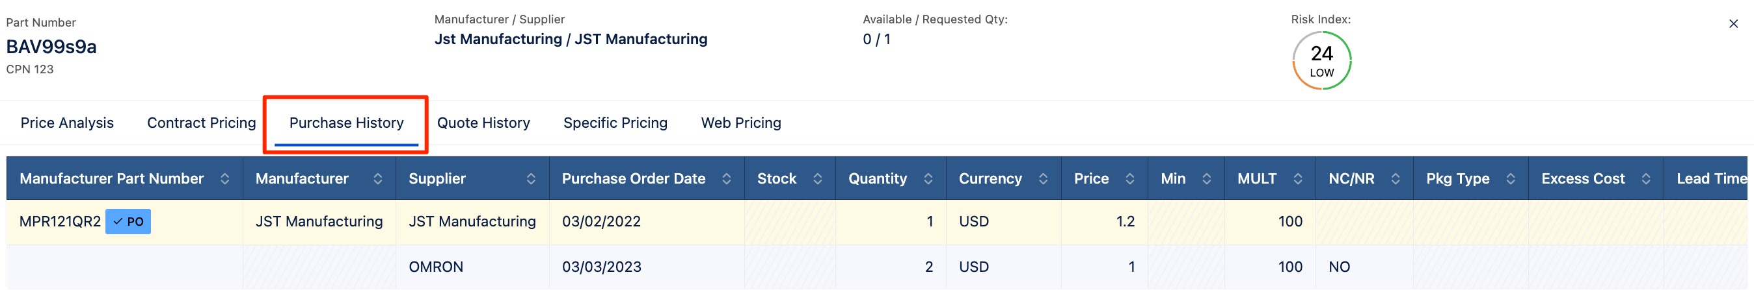Click Currency column sort arrows
Viewport: 1754px width, 290px height.
[1043, 178]
